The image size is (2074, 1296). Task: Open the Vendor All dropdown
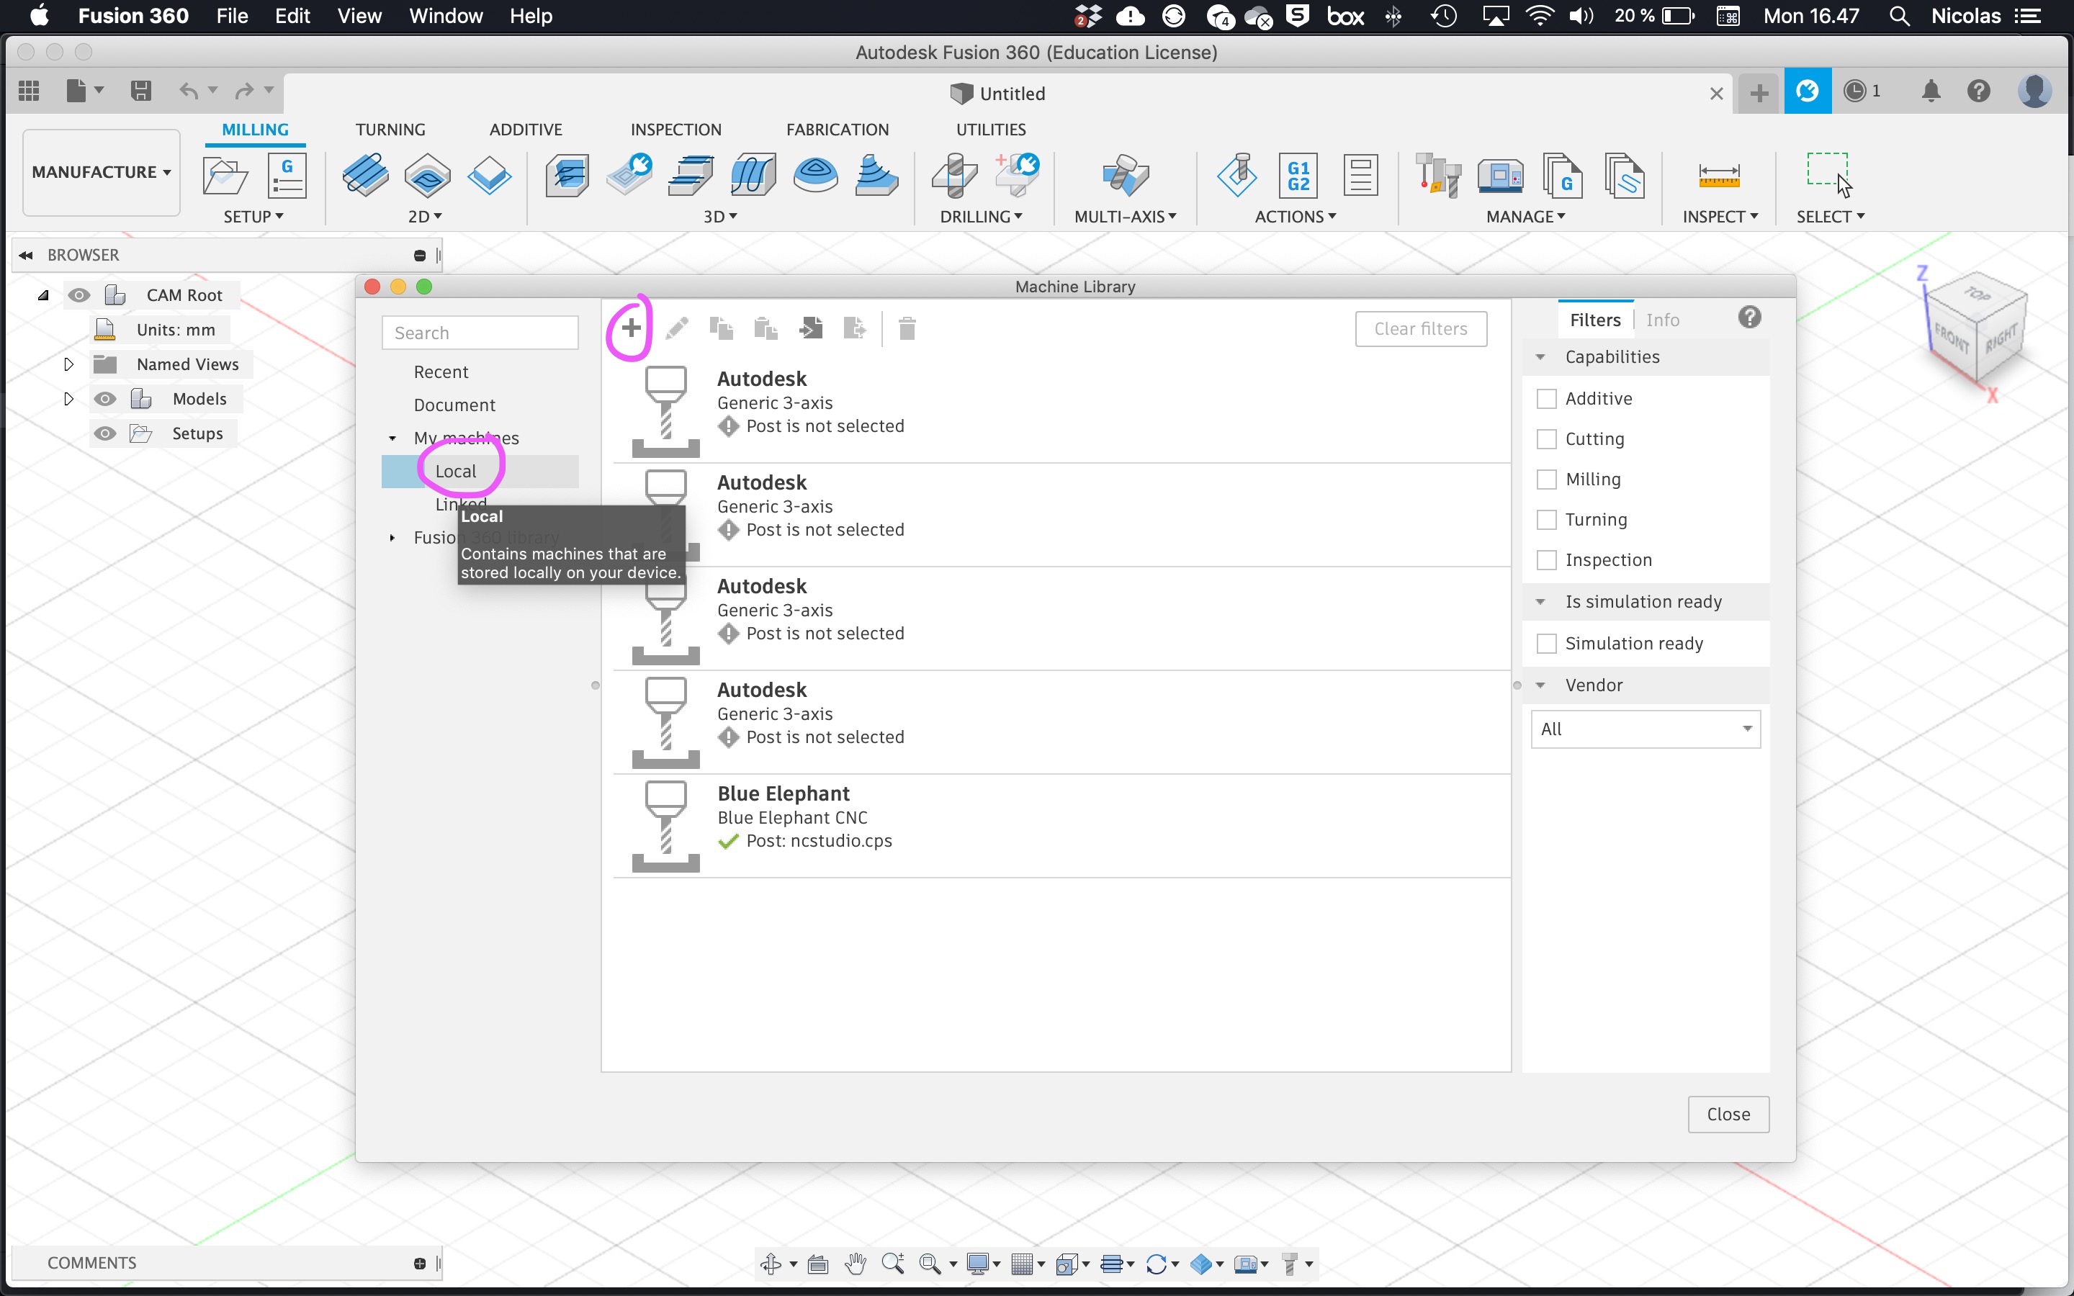1645,729
